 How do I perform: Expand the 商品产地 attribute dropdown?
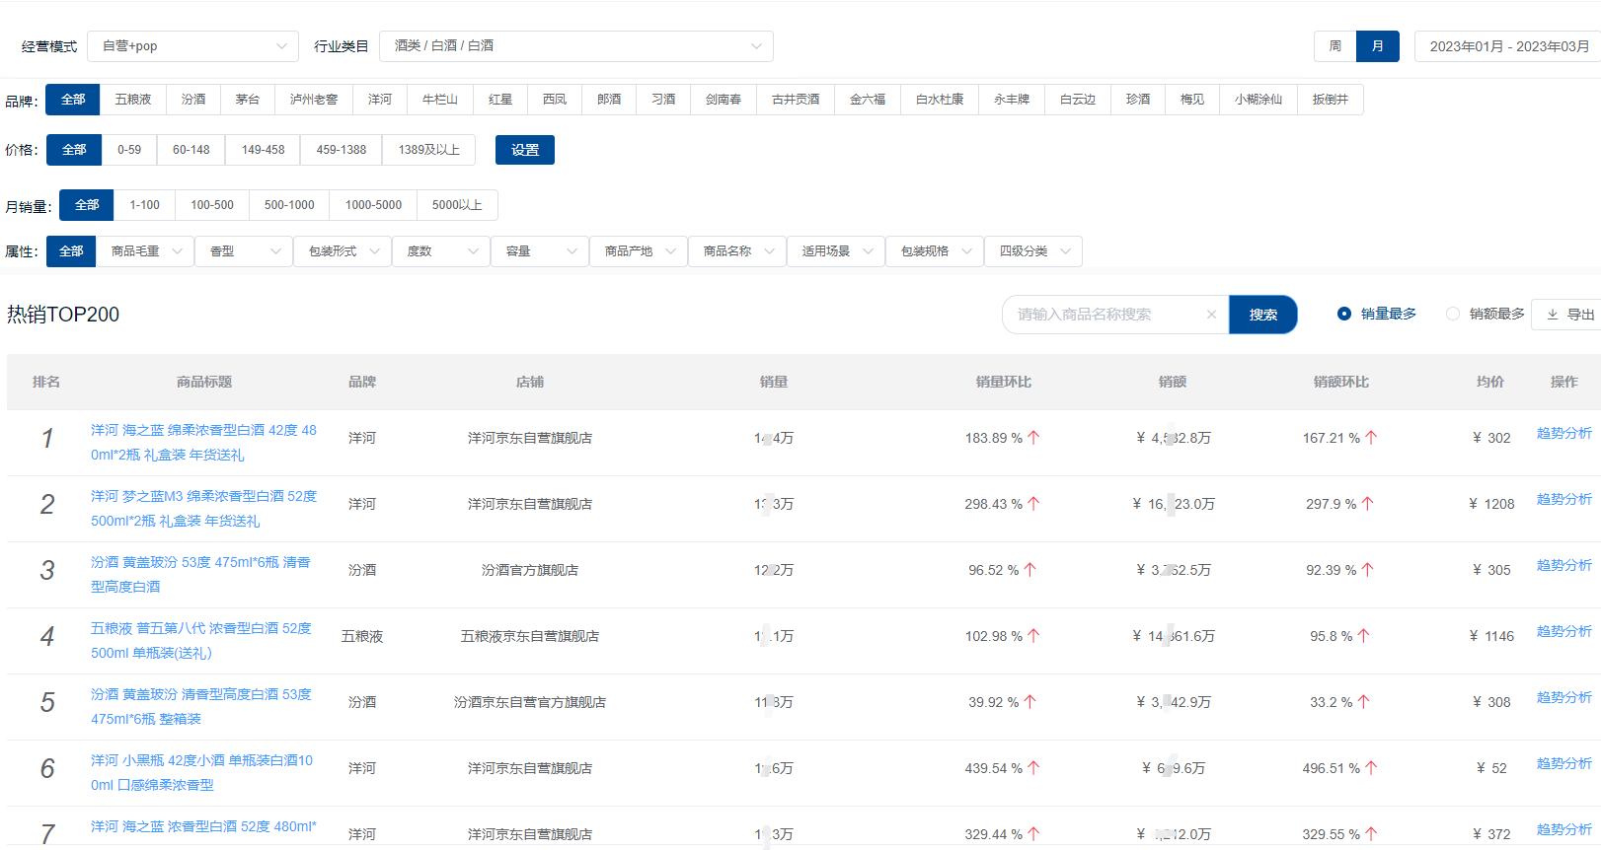tap(639, 251)
